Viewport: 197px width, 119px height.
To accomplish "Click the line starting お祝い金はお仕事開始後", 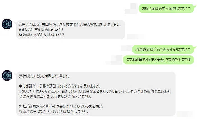I will (70, 25).
